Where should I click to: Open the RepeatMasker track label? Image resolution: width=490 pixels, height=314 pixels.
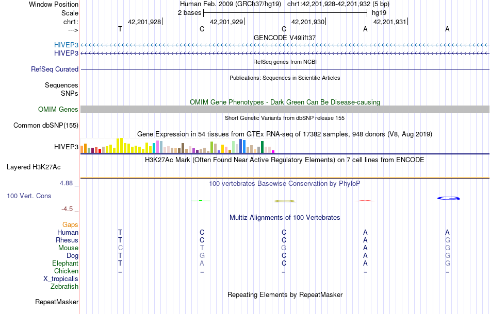[x=57, y=302]
